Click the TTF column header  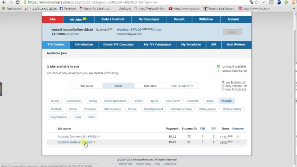(x=213, y=128)
